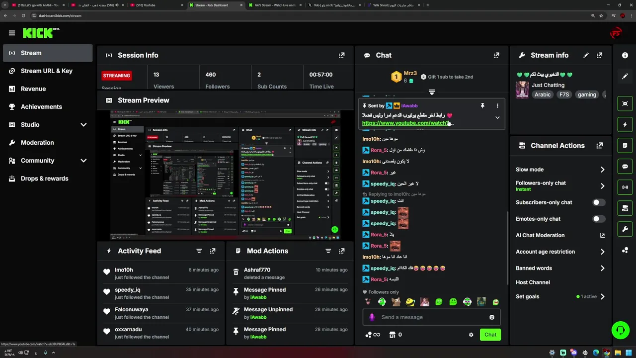636x358 pixels.
Task: Pop out the Chat panel
Action: pos(496,55)
